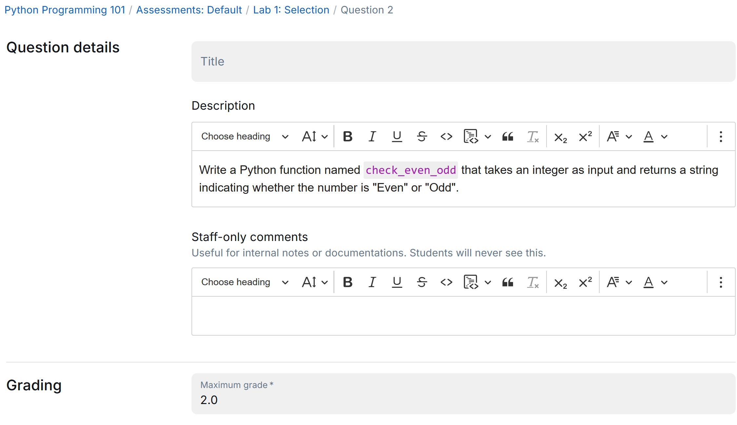
Task: Open Choose heading dropdown in Description editor
Action: coord(245,137)
